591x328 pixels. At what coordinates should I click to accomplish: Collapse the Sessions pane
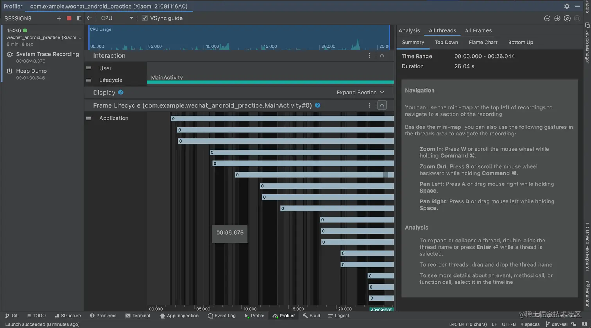click(x=79, y=18)
